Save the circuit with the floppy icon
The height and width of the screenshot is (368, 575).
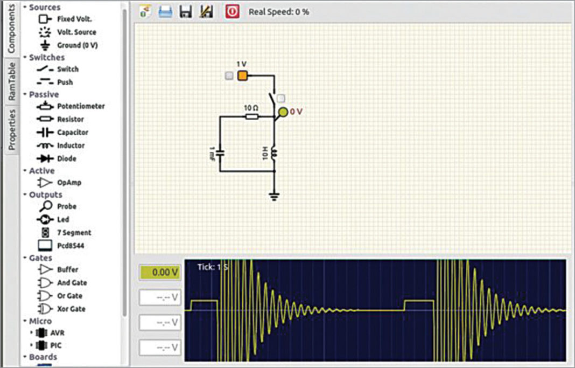pyautogui.click(x=185, y=11)
